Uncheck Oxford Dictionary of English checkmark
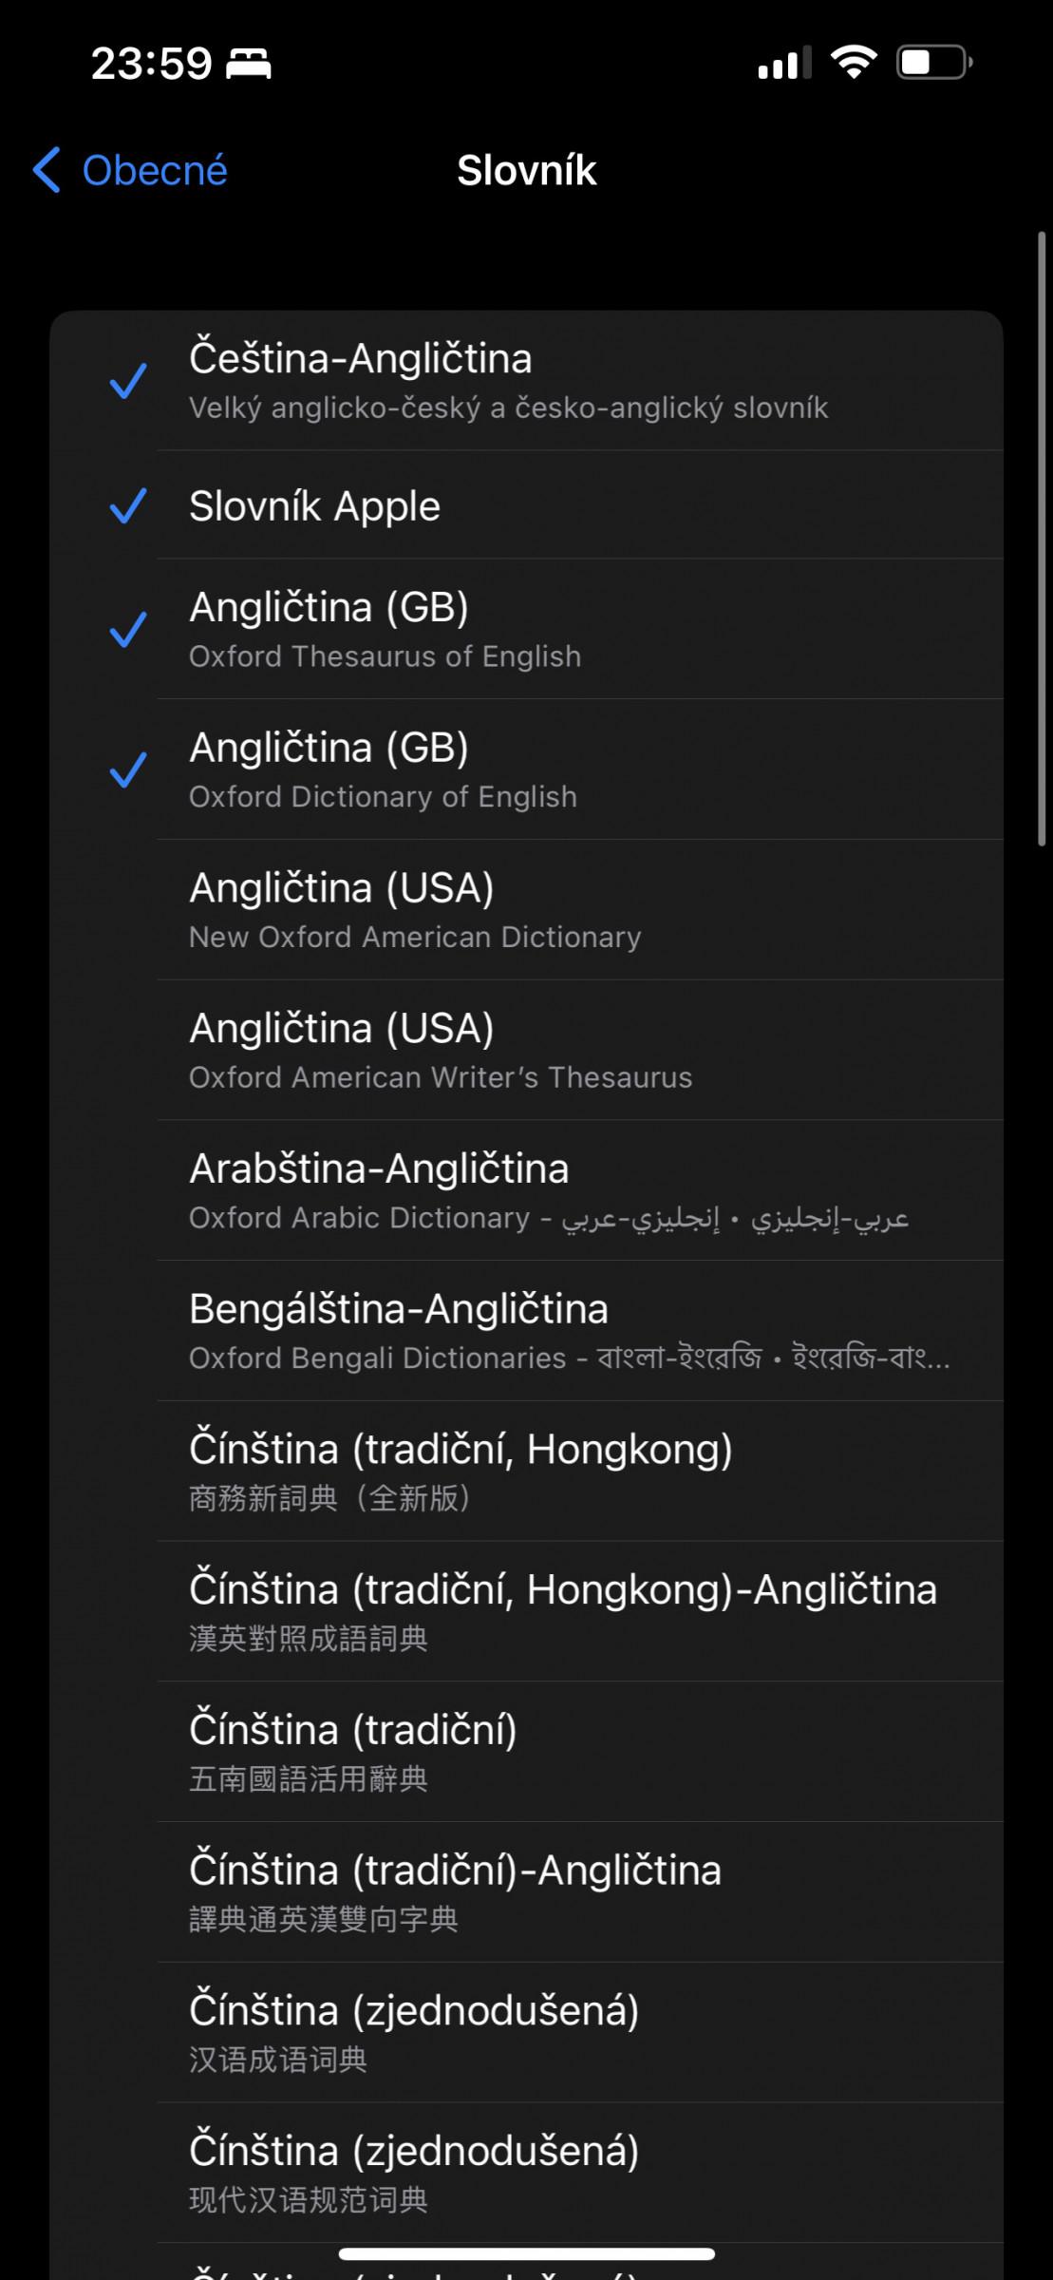 (128, 769)
